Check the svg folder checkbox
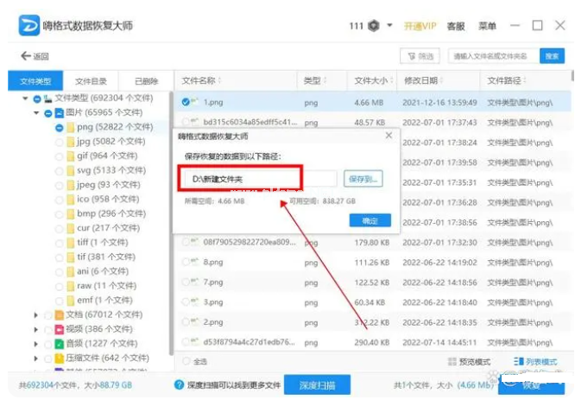 pos(59,171)
